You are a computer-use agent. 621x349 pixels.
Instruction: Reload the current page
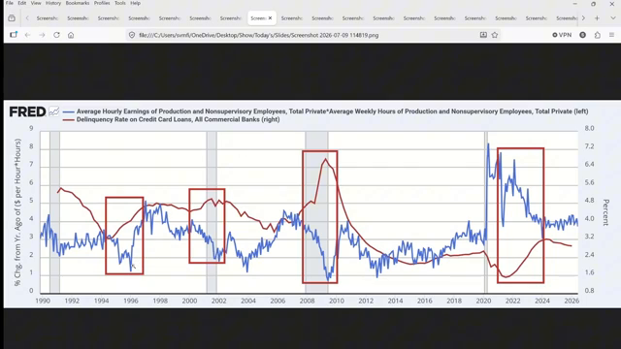tap(56, 35)
